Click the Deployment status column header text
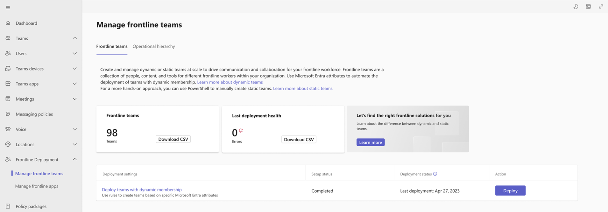608x212 pixels. pyautogui.click(x=416, y=174)
